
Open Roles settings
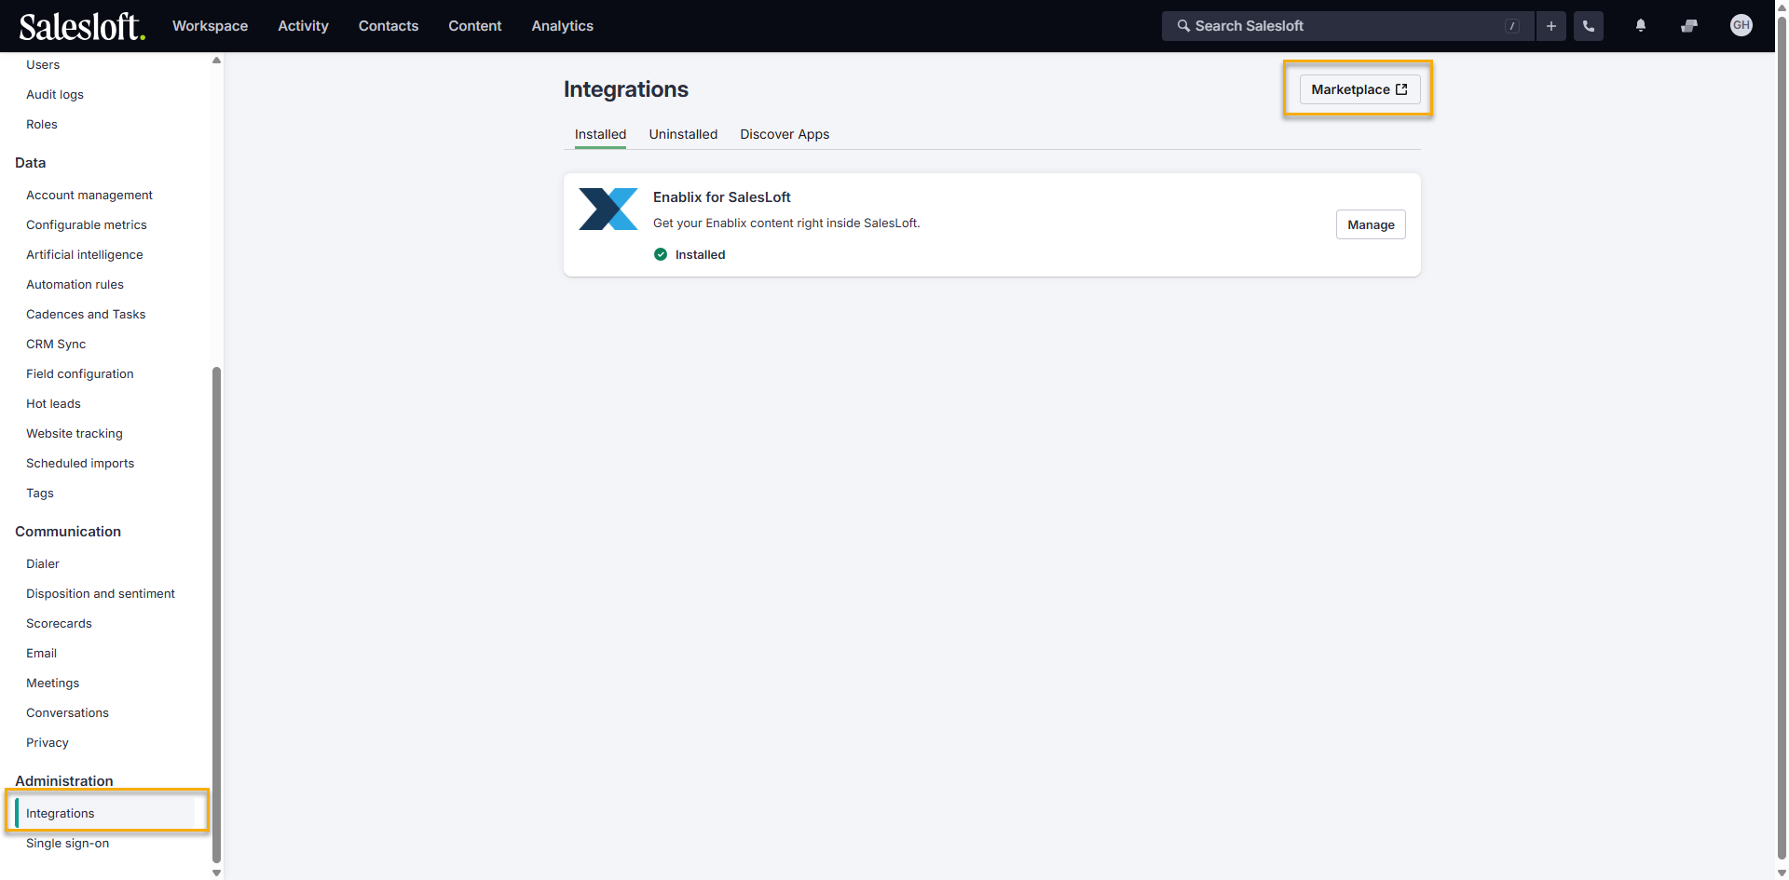coord(42,124)
